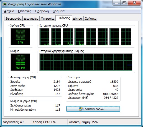Switch to the Υπηρεσίες tab

48,19
